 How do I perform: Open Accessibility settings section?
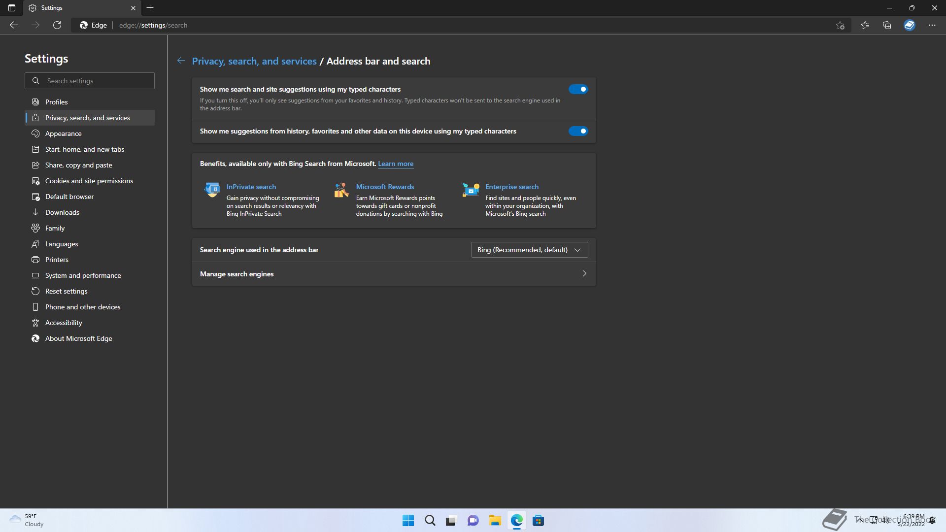coord(90,323)
